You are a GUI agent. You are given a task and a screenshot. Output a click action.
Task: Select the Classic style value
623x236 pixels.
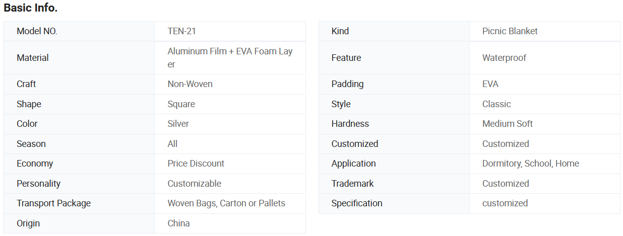coord(496,104)
